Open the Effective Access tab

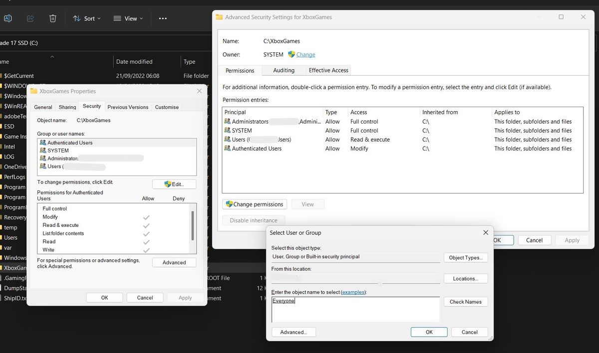coord(328,70)
